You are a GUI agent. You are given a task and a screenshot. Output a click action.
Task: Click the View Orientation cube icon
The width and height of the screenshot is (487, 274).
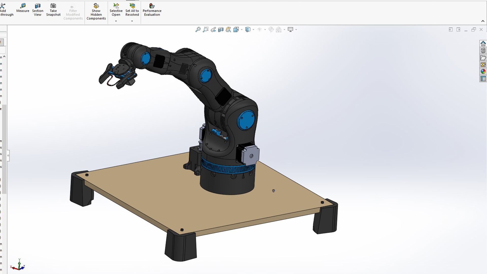click(236, 30)
